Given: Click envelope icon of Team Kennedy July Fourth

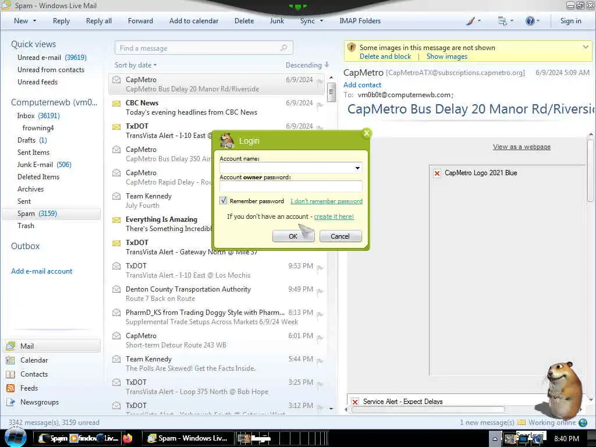Looking at the screenshot, I should 116,196.
